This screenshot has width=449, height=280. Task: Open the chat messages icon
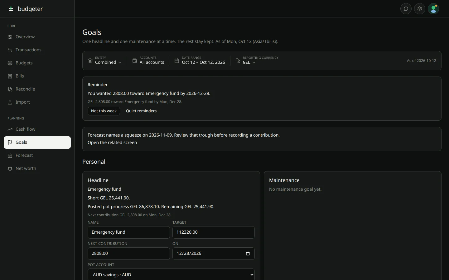(406, 9)
